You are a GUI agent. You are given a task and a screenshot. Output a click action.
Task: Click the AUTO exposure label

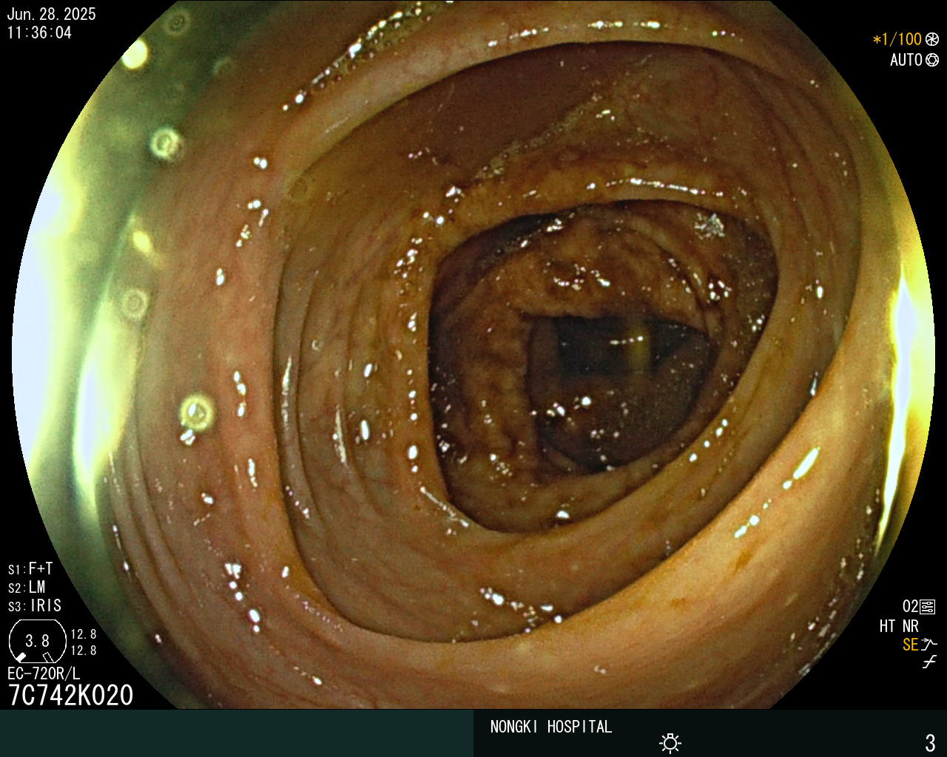coord(906,60)
